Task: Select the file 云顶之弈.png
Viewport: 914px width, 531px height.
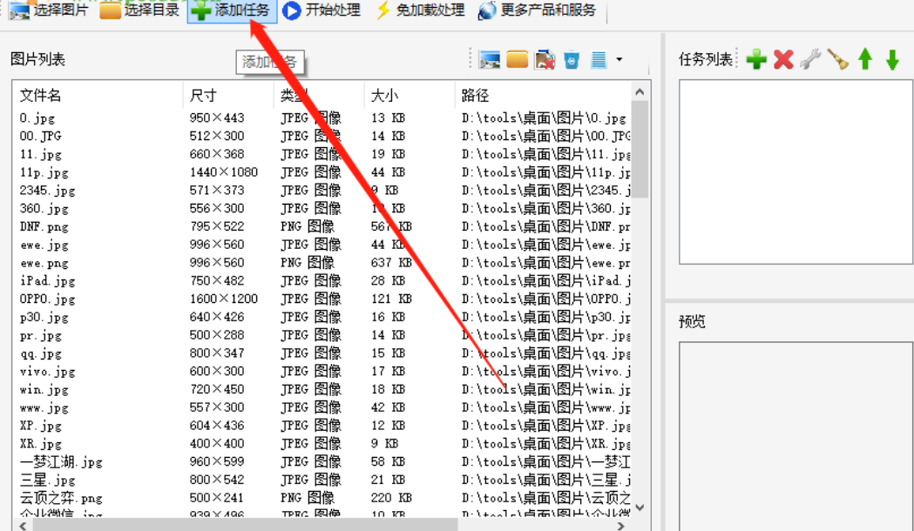Action: tap(61, 498)
